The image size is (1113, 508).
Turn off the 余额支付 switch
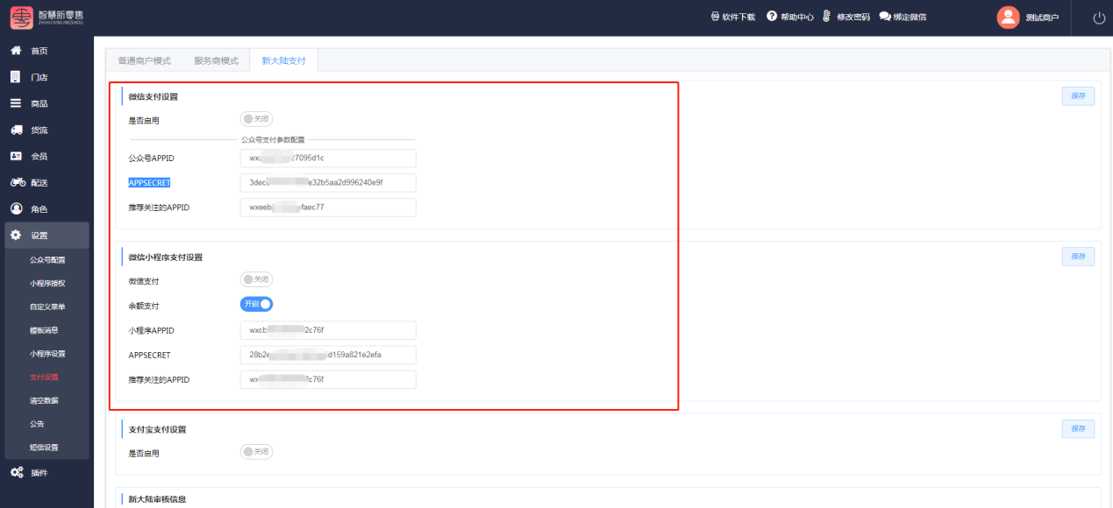(x=257, y=304)
